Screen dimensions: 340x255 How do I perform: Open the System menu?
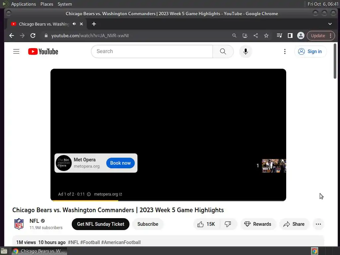(x=65, y=4)
